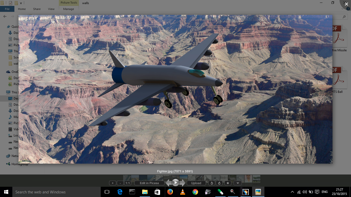Open the viewer's more options dropdown arrow

238,183
